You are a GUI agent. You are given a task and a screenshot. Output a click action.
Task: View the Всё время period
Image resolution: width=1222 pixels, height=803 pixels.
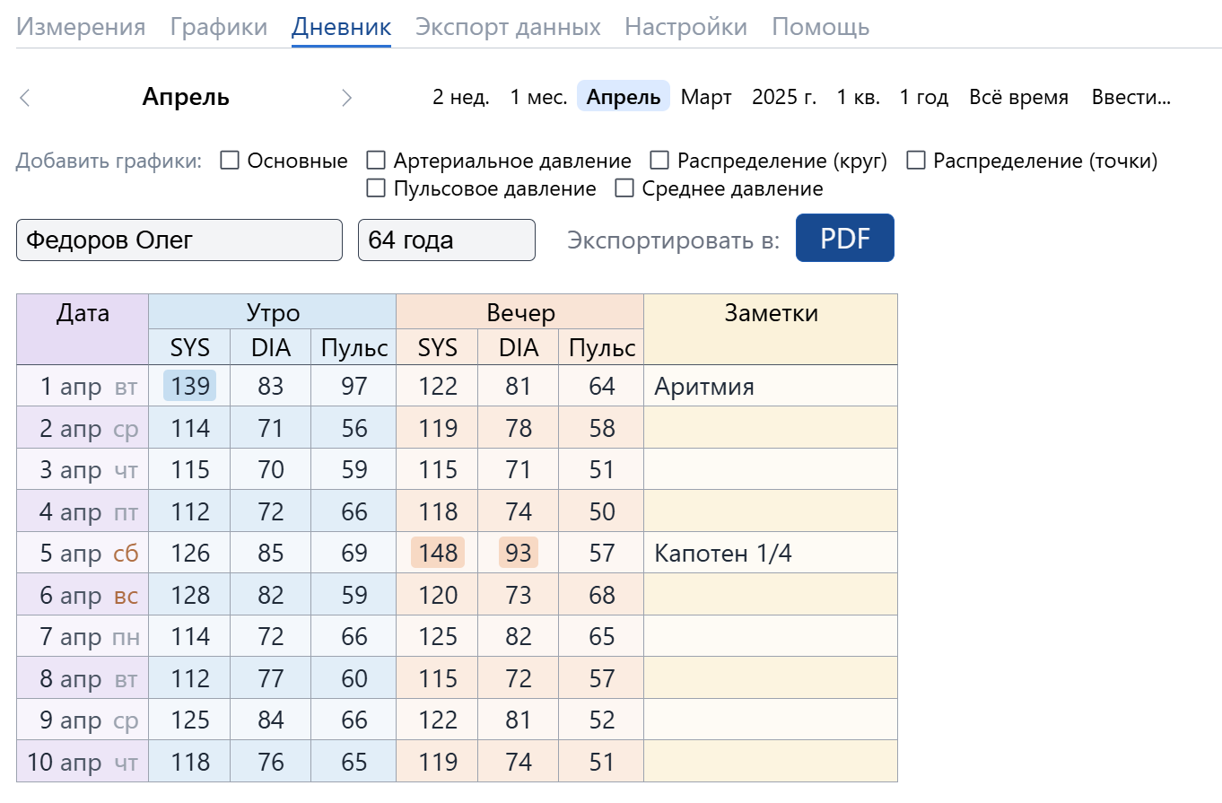[1018, 98]
